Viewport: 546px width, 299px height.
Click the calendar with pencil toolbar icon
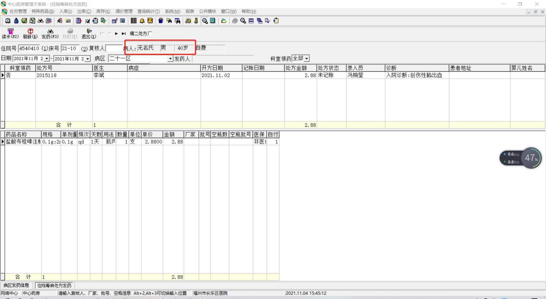114,21
